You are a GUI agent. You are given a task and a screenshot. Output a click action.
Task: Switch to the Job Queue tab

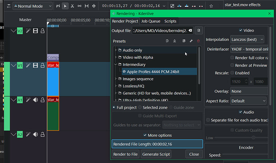(151, 21)
